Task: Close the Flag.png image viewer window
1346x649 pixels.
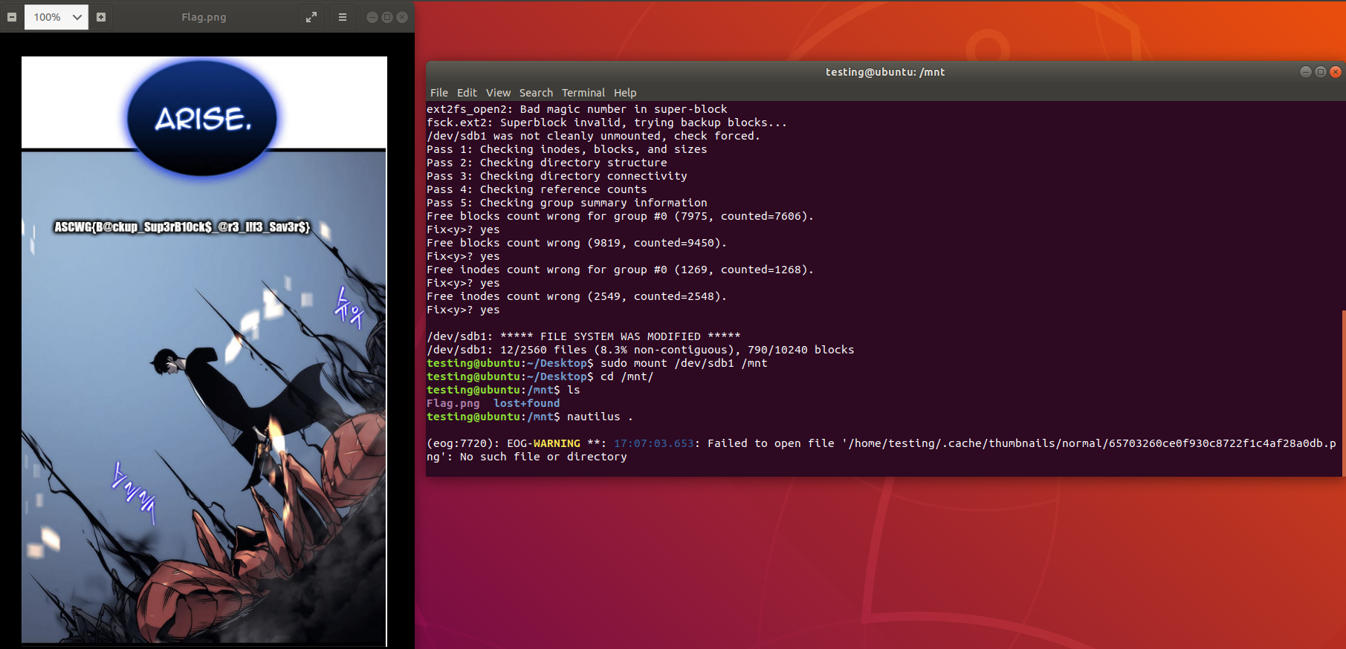Action: [402, 17]
